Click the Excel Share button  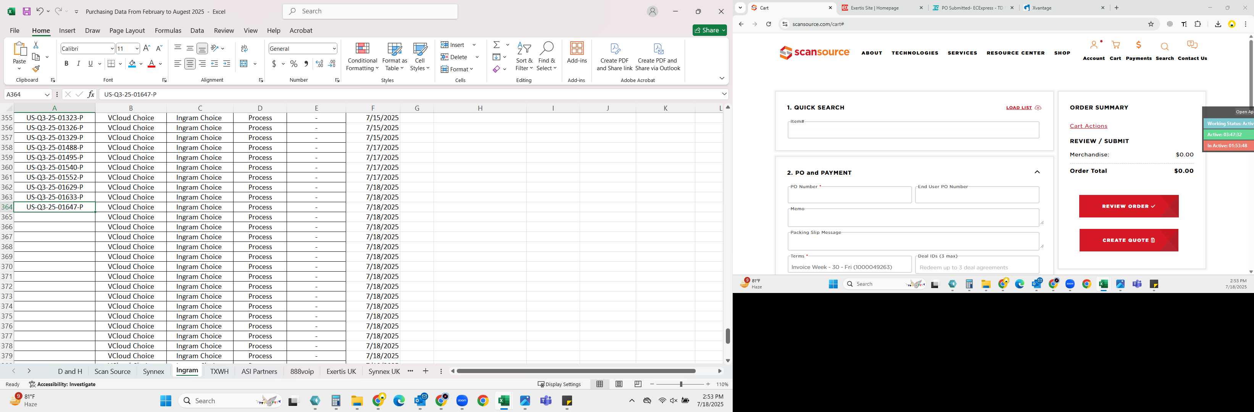click(x=709, y=30)
